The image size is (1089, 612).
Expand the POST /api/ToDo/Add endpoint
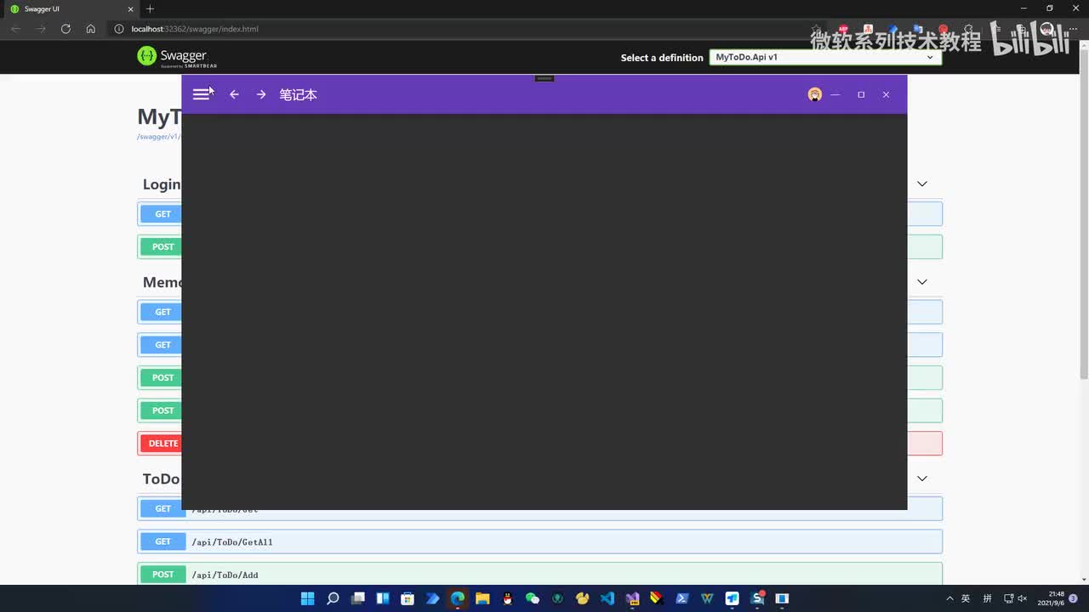[539, 574]
